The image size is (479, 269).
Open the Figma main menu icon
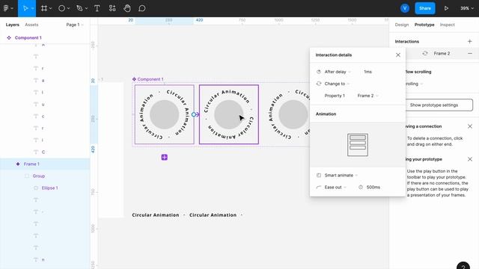tap(6, 8)
